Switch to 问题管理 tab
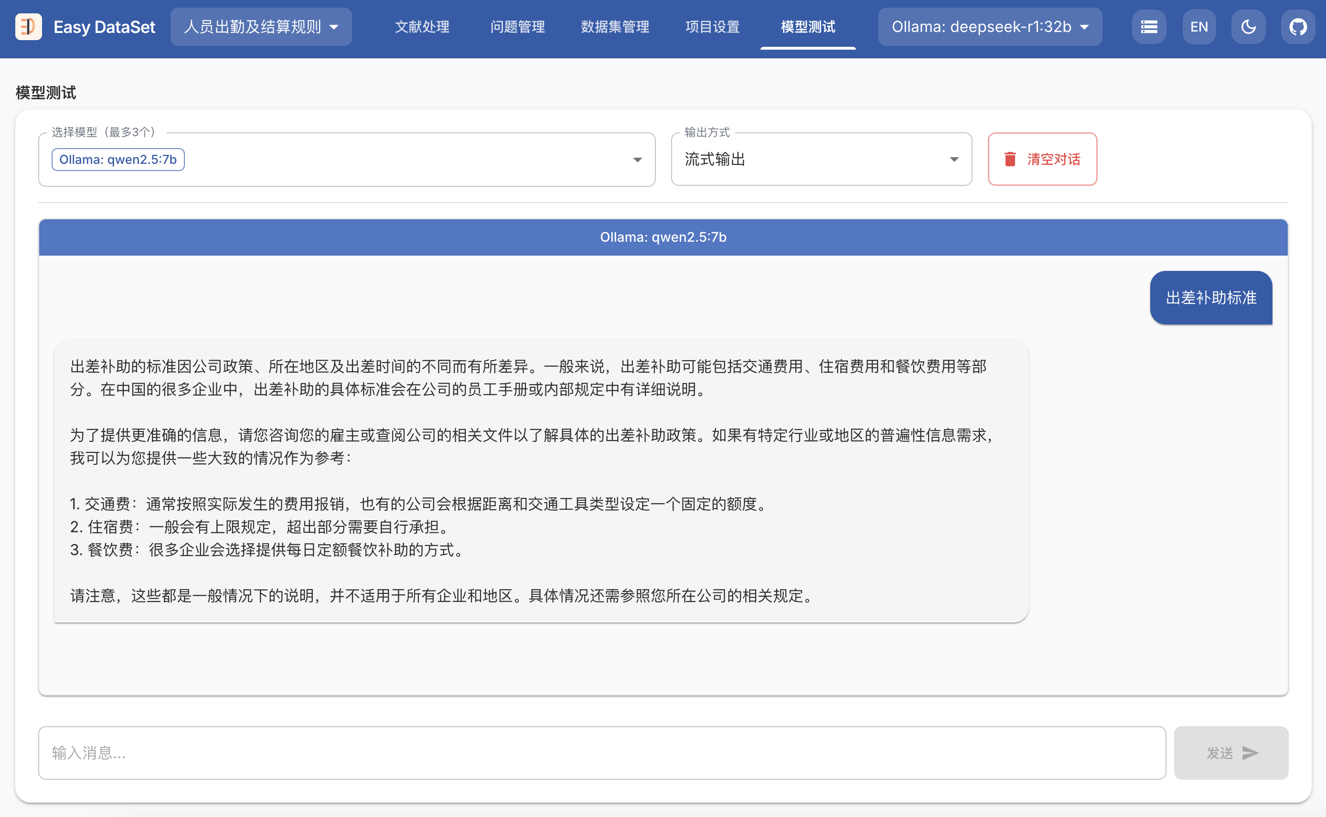The height and width of the screenshot is (817, 1326). click(x=517, y=26)
